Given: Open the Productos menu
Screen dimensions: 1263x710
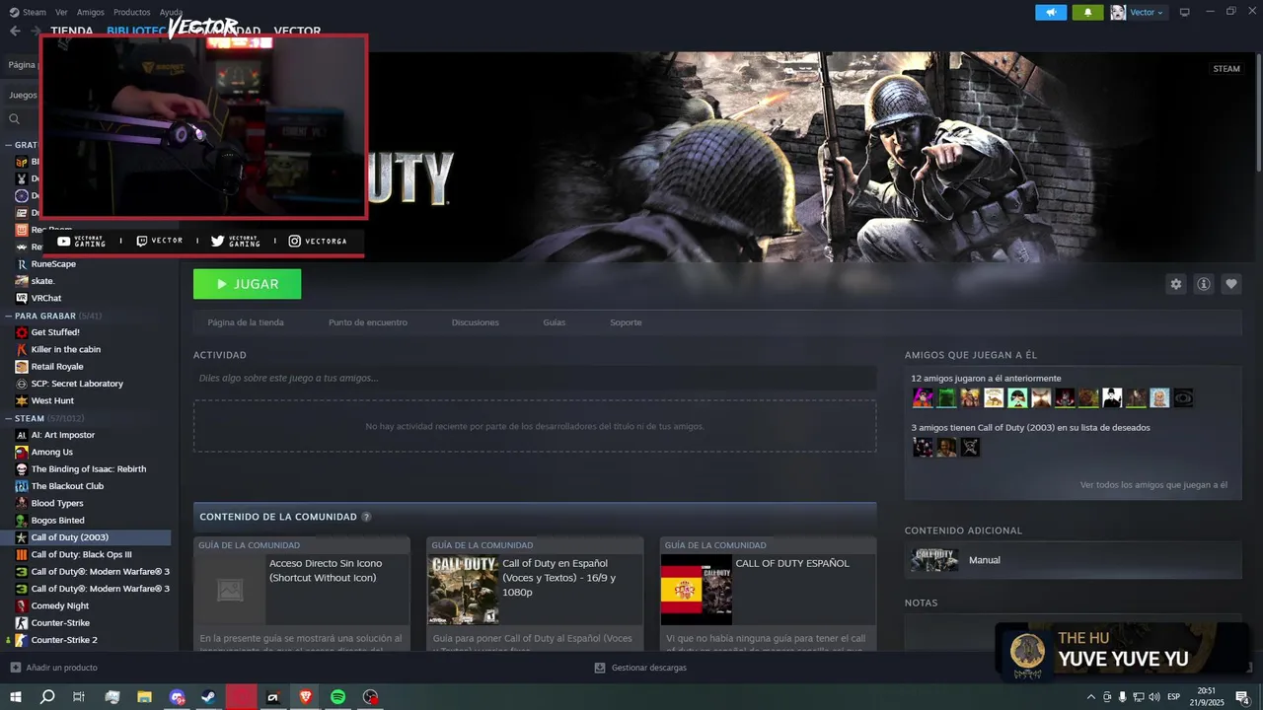Looking at the screenshot, I should pos(132,12).
